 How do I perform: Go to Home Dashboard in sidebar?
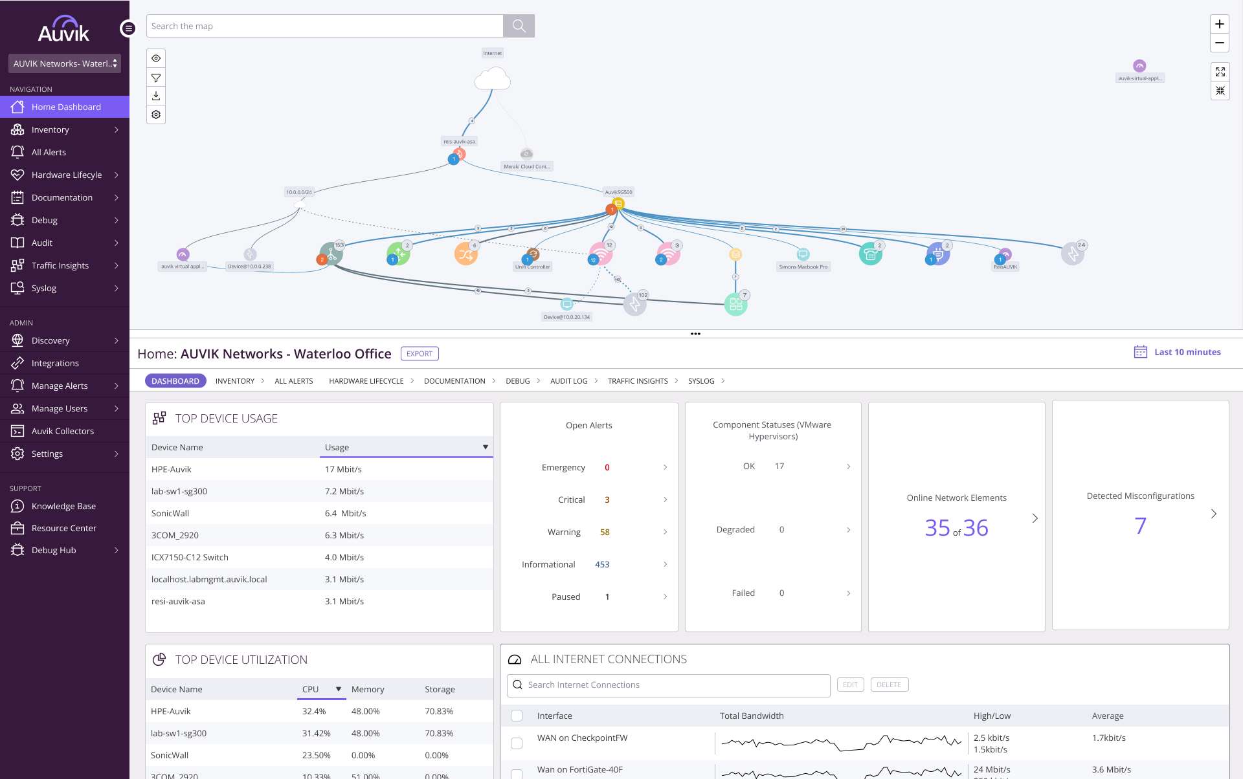coord(65,107)
